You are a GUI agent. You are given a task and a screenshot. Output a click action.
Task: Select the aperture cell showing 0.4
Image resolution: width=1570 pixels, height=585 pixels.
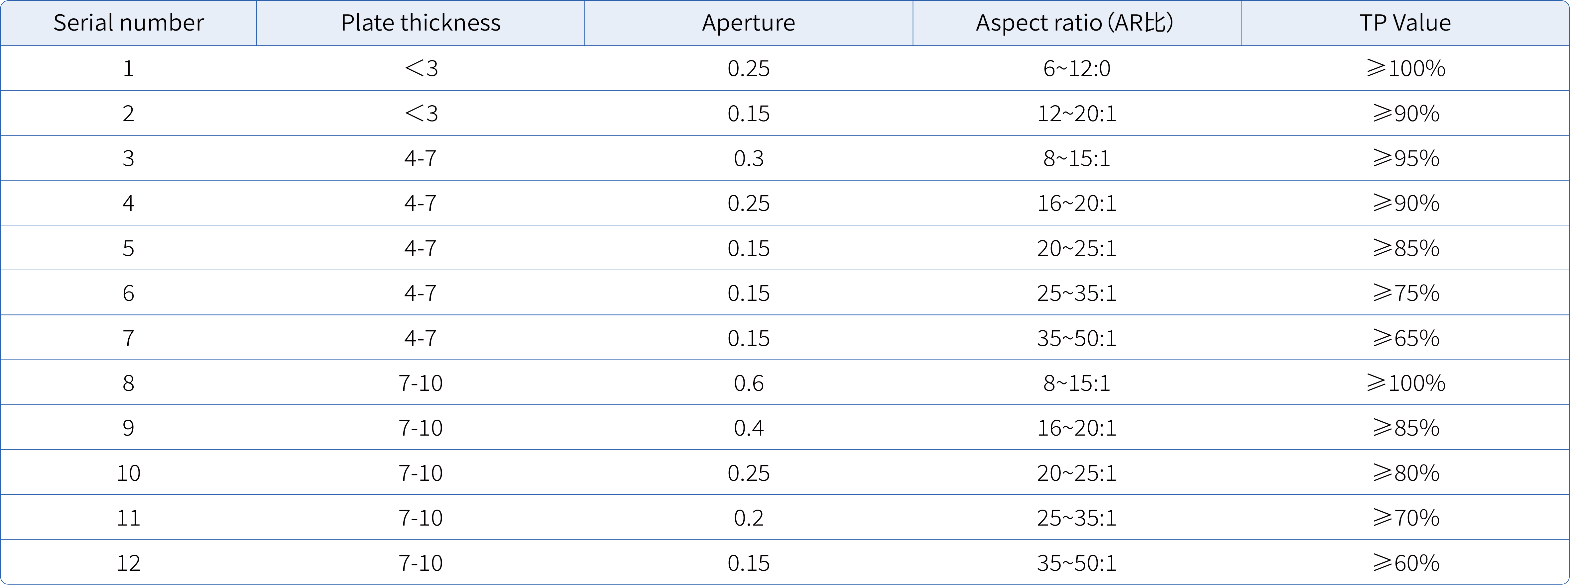pos(748,428)
